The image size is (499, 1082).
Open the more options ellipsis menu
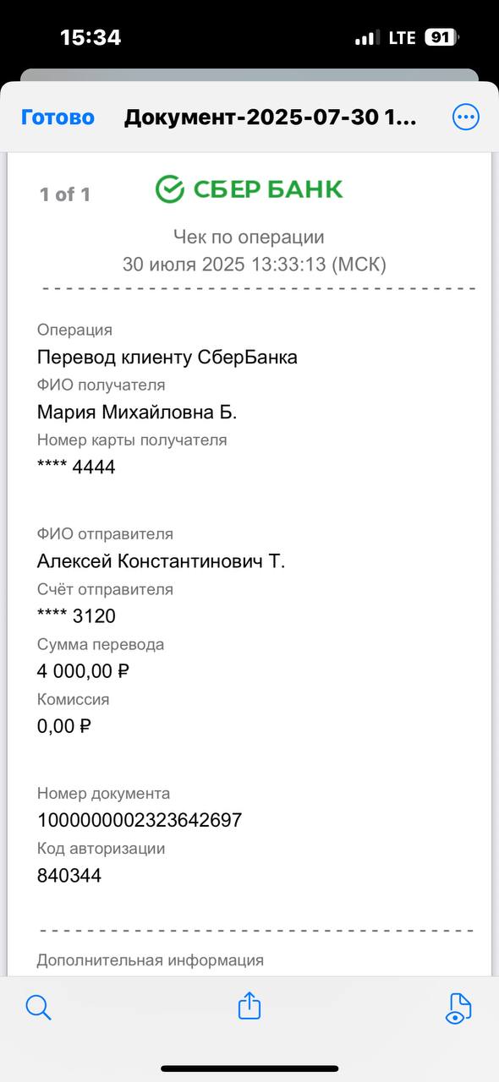click(x=466, y=117)
